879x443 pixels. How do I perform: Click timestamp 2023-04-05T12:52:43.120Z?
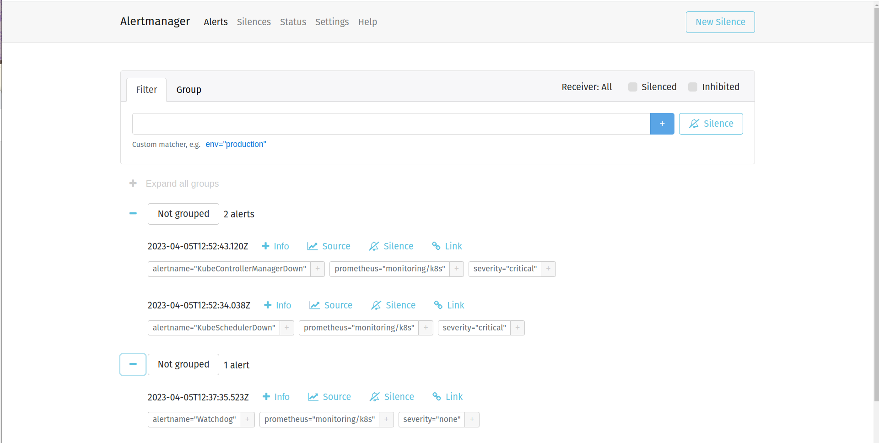(198, 247)
